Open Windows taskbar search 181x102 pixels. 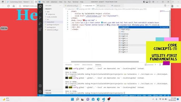coord(77,99)
